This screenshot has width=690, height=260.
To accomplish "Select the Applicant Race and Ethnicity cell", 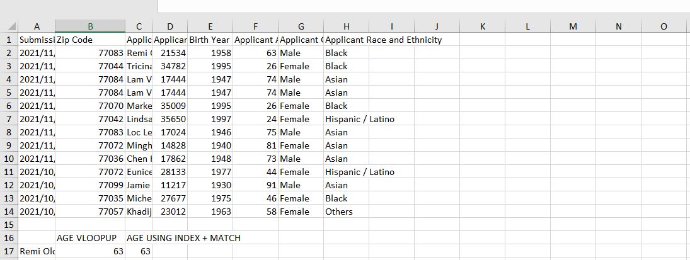I will pyautogui.click(x=347, y=40).
